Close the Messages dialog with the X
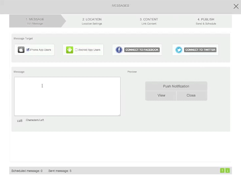The height and width of the screenshot is (178, 241). point(236,6)
